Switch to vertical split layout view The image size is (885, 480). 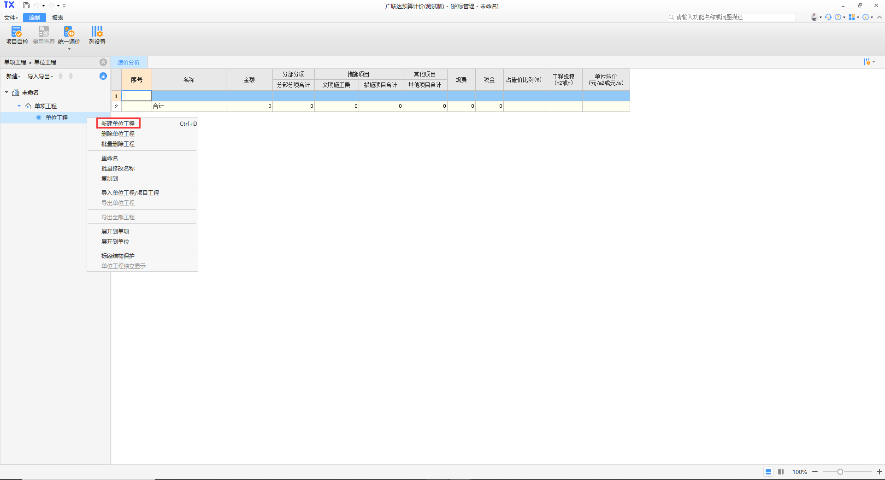point(781,472)
